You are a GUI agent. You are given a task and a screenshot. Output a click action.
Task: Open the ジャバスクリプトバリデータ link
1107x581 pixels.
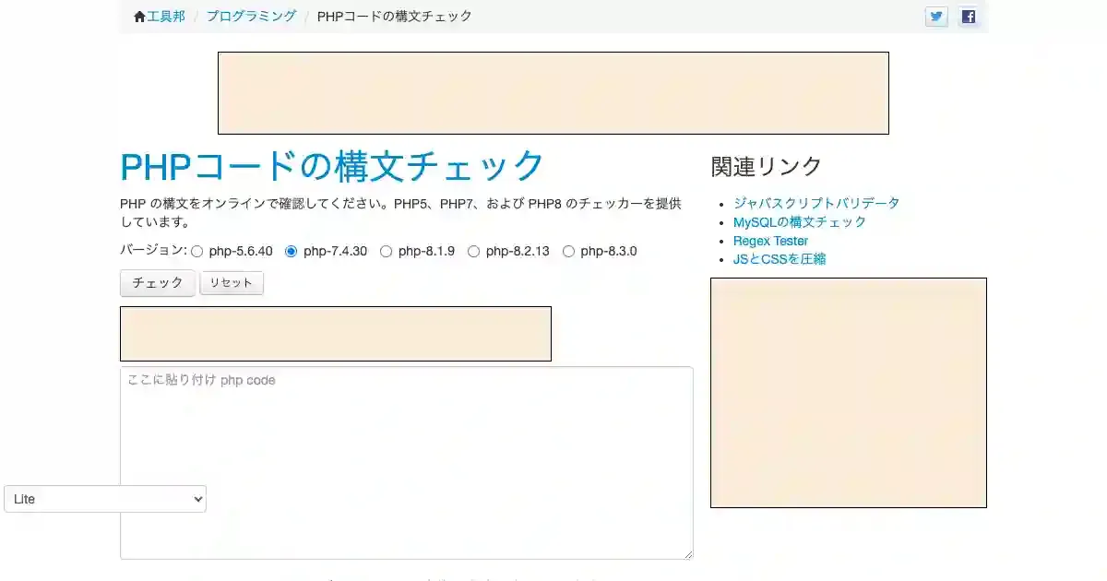click(x=815, y=203)
